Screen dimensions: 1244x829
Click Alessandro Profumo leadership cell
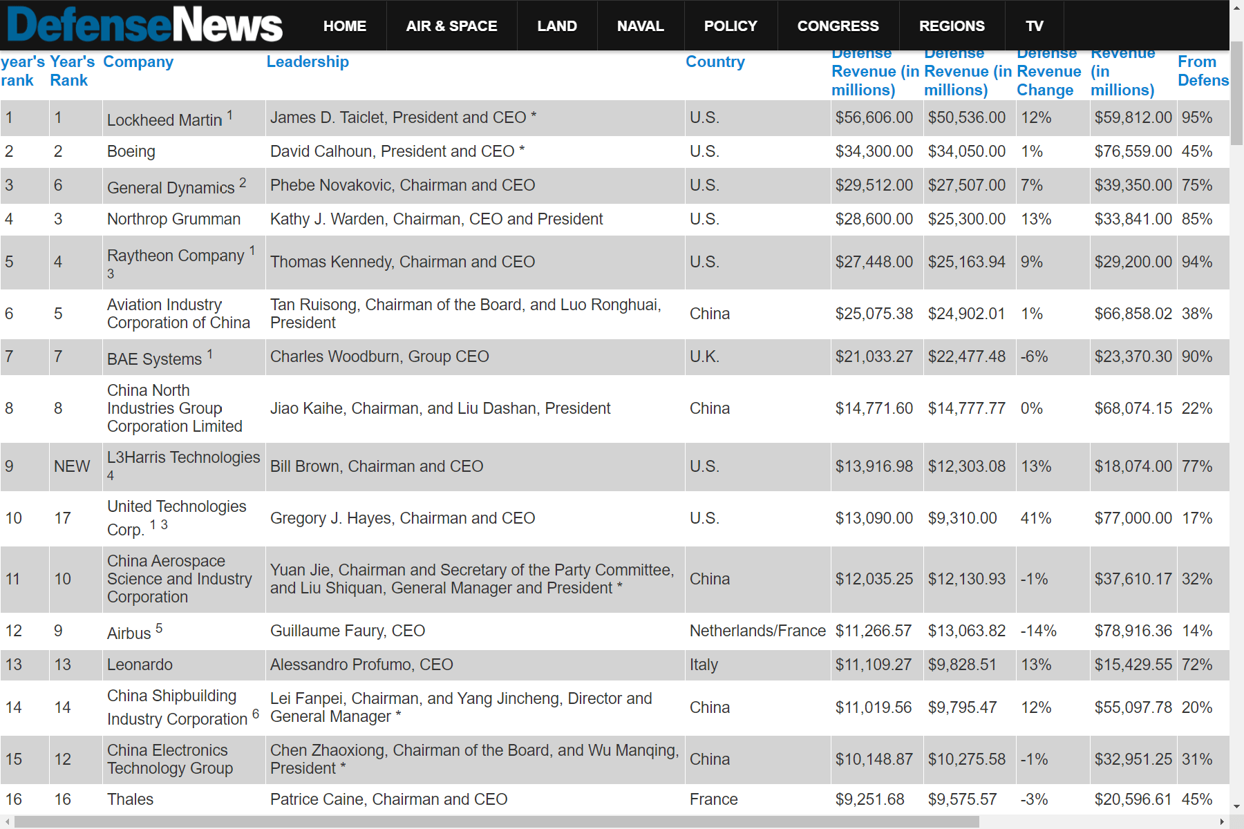click(x=475, y=665)
